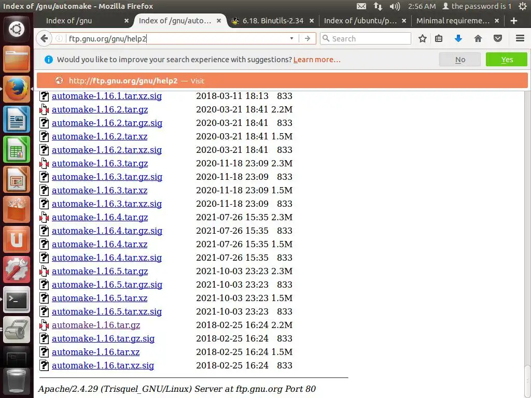Image resolution: width=531 pixels, height=398 pixels.
Task: Open the Ubuntu Dash launcher
Action: (x=17, y=29)
